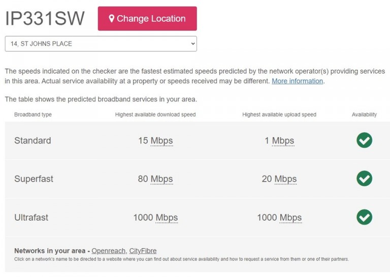
Task: Click Mbps abbreviation in Ultrafast upload speed
Action: (x=290, y=218)
